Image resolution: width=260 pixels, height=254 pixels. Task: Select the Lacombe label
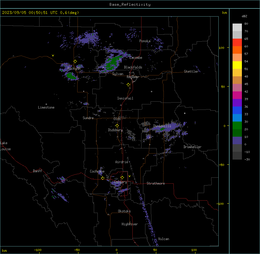tap(136, 58)
